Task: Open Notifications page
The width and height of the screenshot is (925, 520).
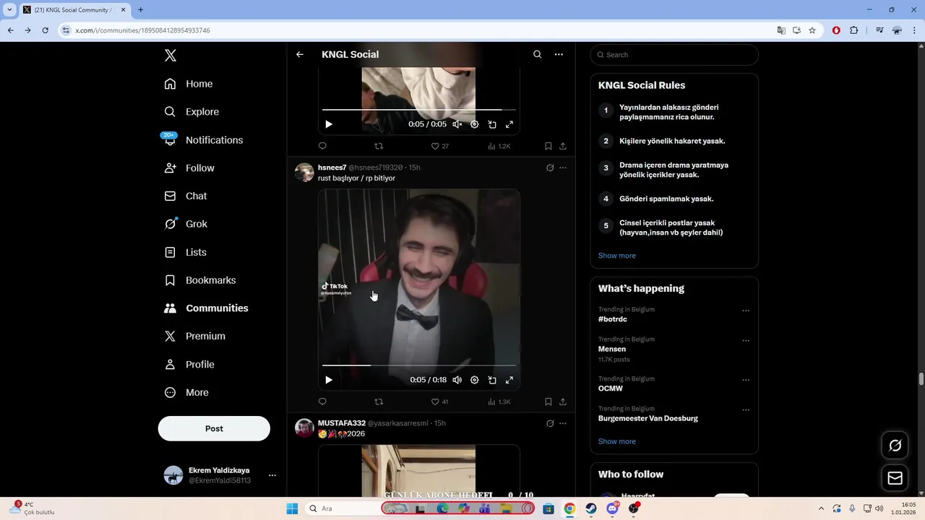Action: point(204,140)
